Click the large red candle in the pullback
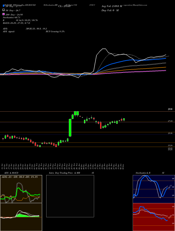175x231 pixels. coord(101,125)
